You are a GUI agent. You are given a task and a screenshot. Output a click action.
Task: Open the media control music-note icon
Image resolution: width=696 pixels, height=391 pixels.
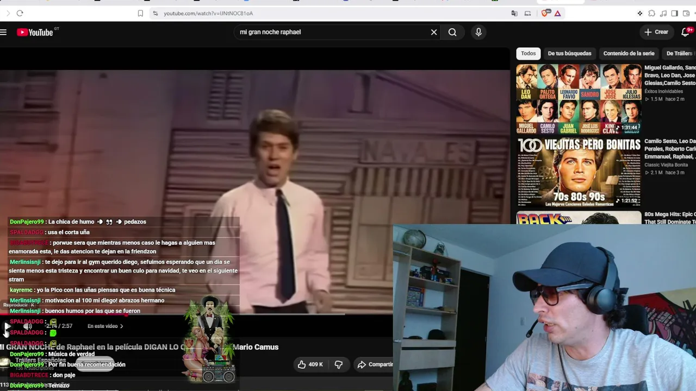click(663, 13)
